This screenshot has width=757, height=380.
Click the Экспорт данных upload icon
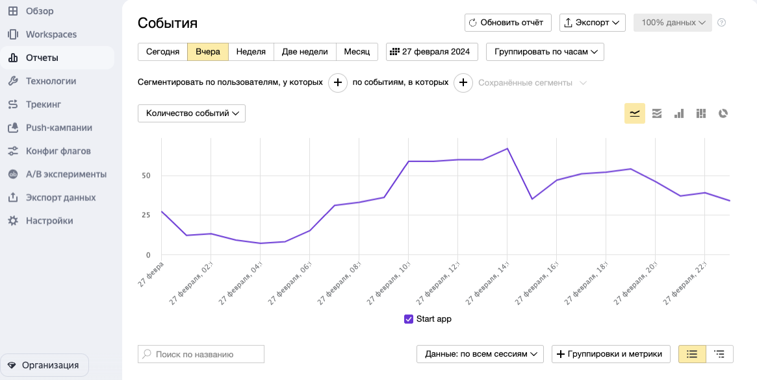pyautogui.click(x=13, y=198)
